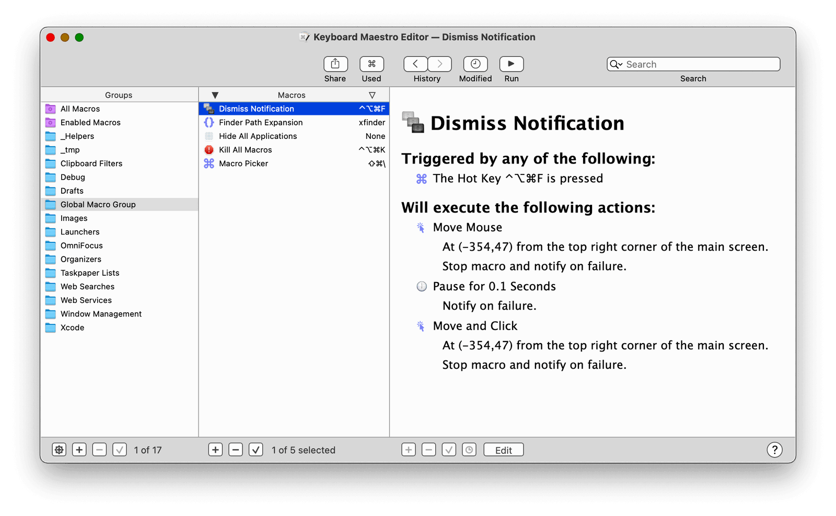Go forward in History
The height and width of the screenshot is (516, 836).
pyautogui.click(x=439, y=64)
